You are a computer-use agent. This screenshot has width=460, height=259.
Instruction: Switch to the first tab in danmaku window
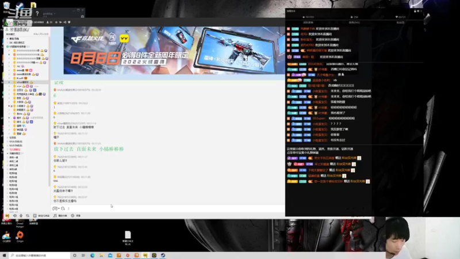[308, 22]
